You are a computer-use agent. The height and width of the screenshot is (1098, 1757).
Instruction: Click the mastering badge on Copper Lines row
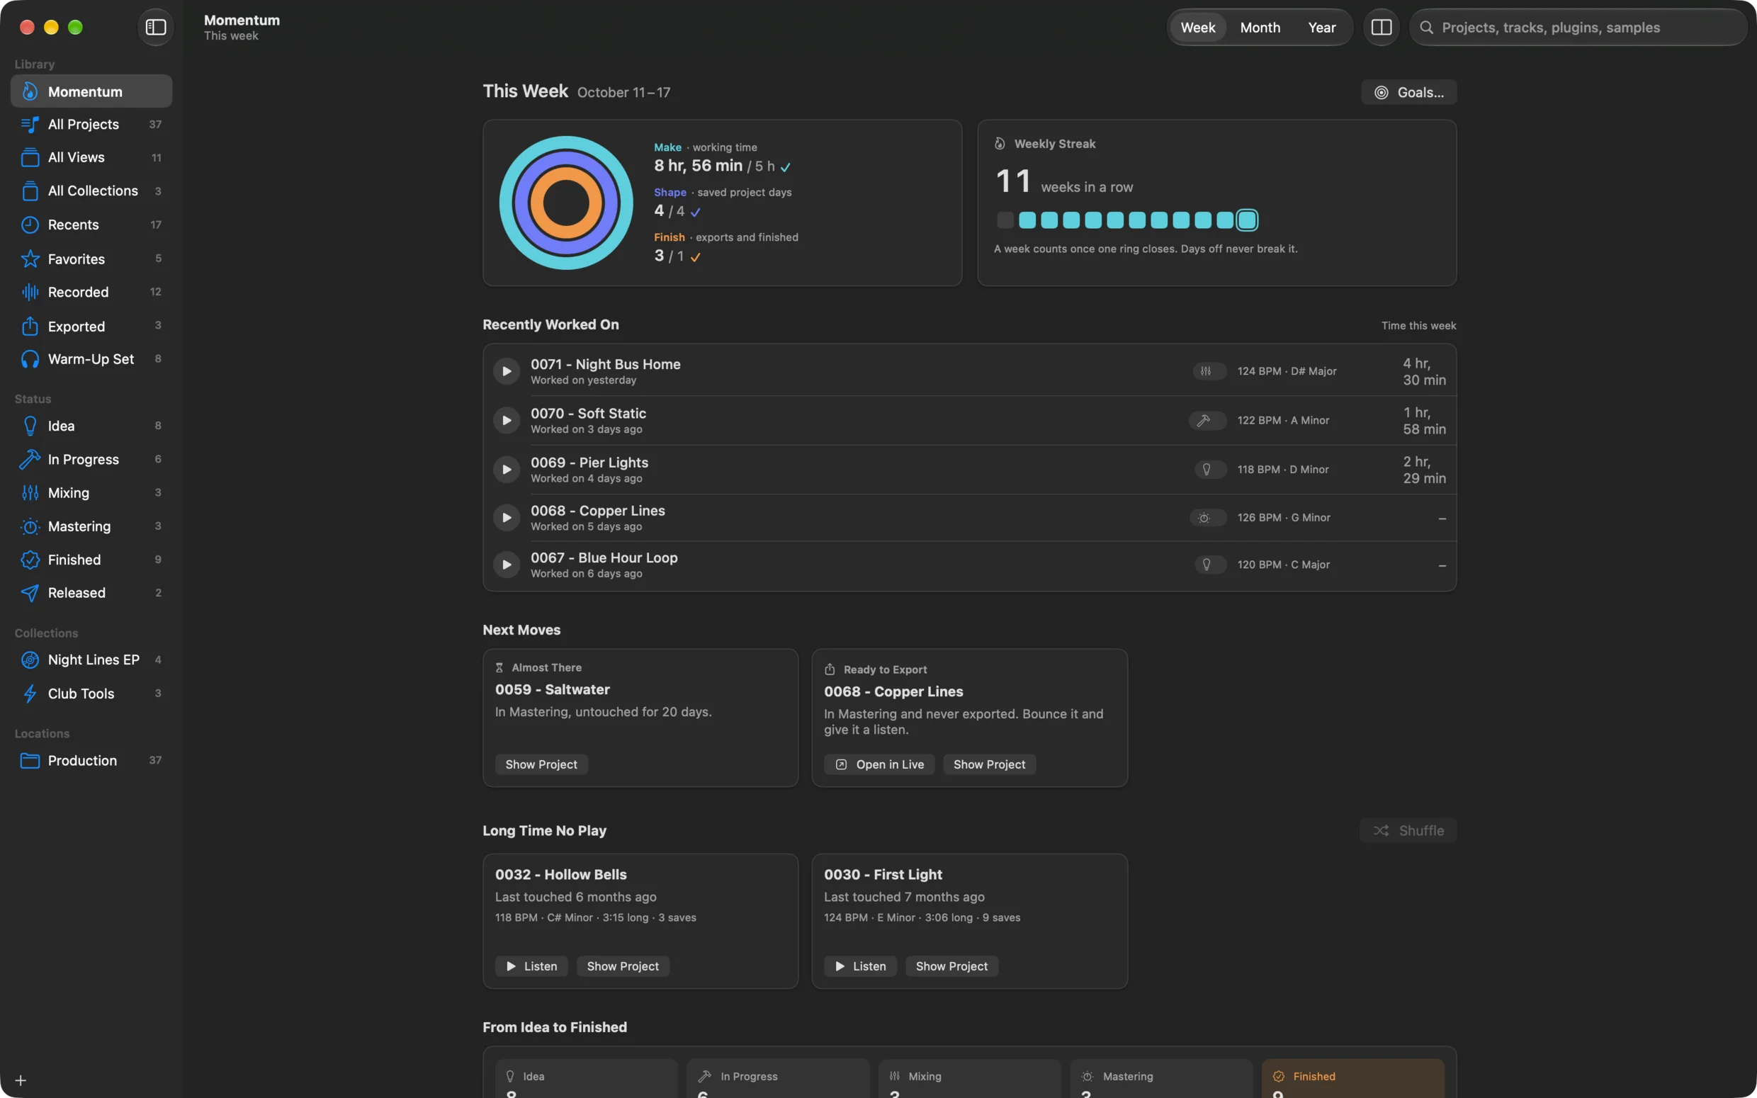[x=1208, y=518]
